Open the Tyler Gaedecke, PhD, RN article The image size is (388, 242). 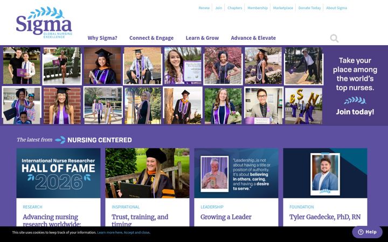click(325, 217)
